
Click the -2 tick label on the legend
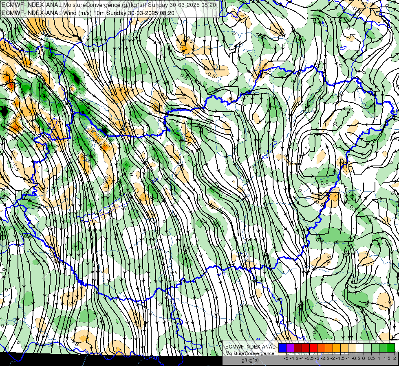tap(333, 358)
